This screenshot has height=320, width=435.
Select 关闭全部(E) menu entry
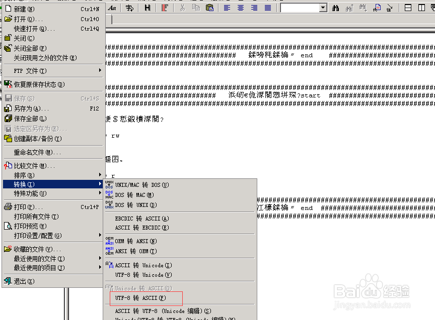point(53,48)
